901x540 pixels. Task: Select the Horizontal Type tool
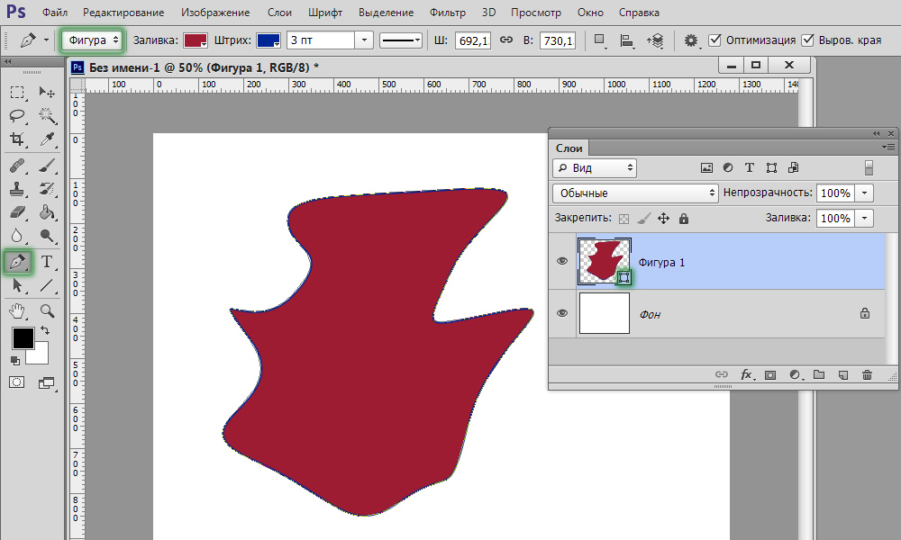click(47, 262)
